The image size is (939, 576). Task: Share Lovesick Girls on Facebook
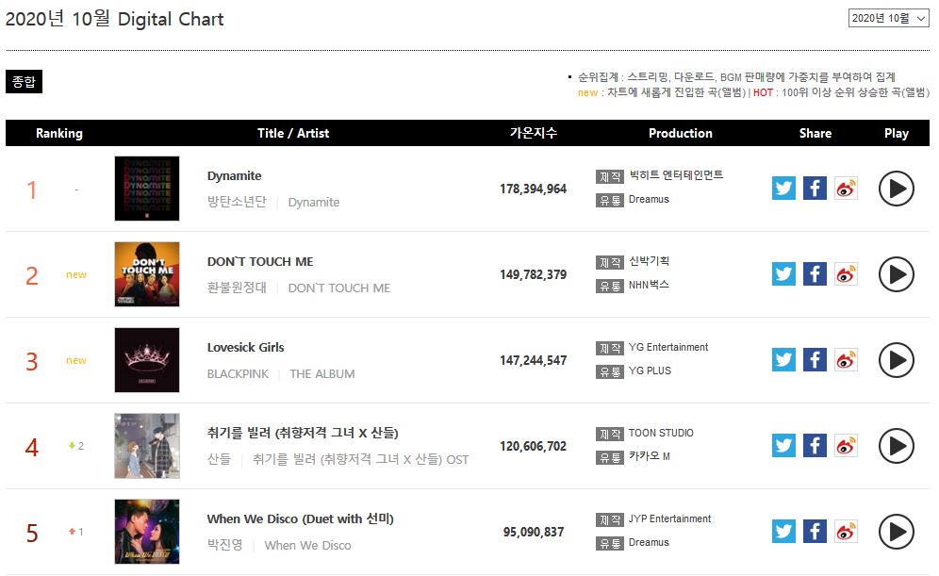(x=815, y=360)
